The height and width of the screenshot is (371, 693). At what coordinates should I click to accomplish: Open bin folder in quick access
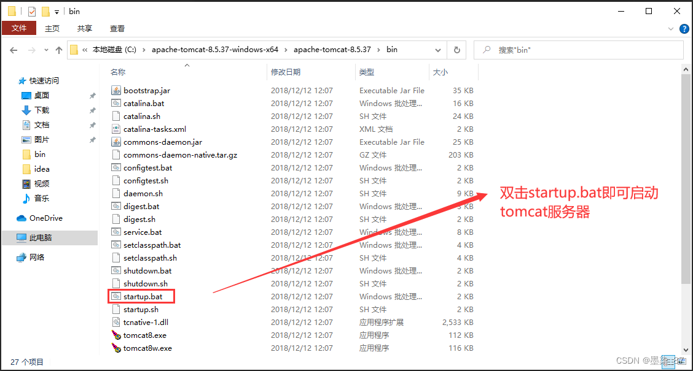(x=34, y=154)
